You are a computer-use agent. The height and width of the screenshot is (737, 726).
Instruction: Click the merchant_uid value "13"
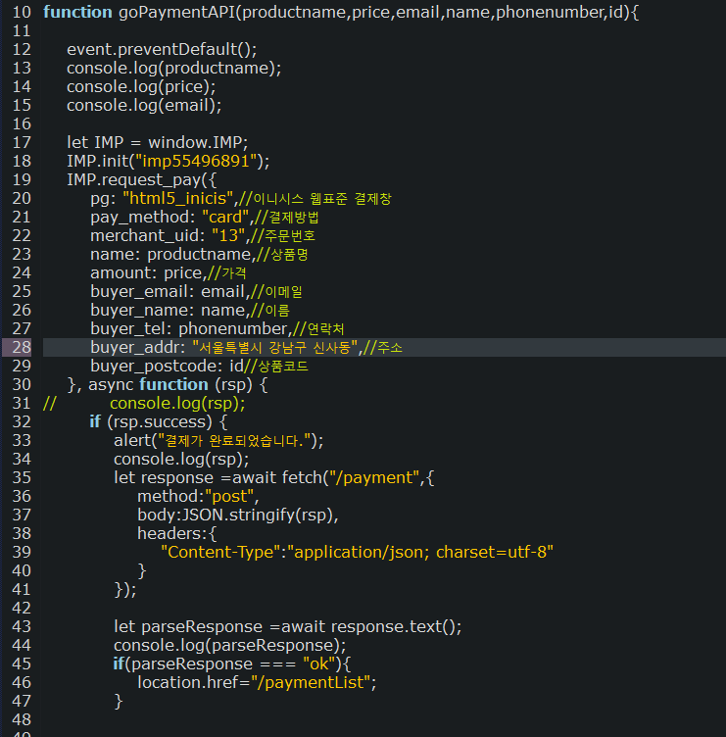click(x=228, y=235)
